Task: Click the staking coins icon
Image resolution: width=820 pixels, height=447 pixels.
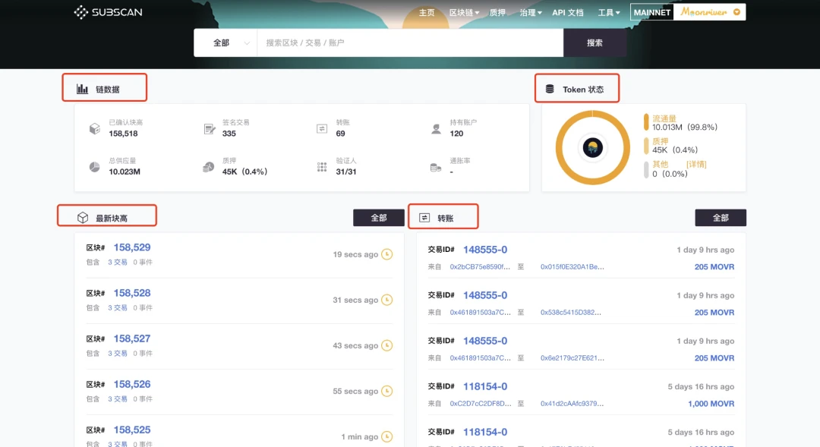Action: [208, 167]
